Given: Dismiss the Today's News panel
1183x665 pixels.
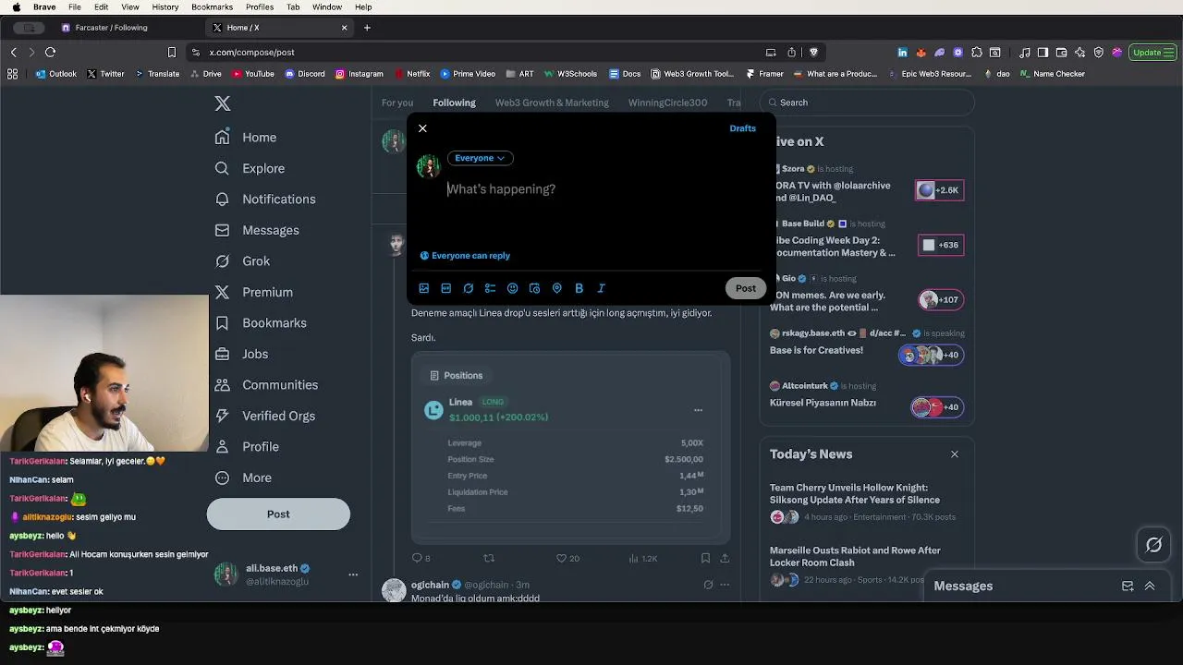Looking at the screenshot, I should pos(955,454).
